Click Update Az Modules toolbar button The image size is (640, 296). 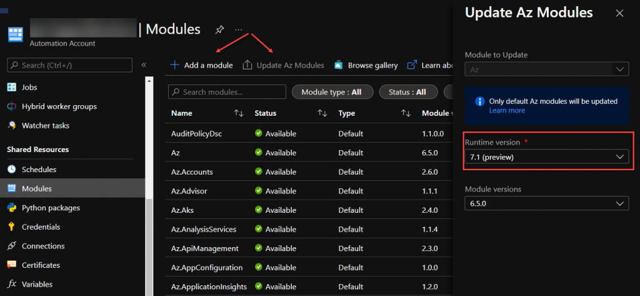point(283,65)
